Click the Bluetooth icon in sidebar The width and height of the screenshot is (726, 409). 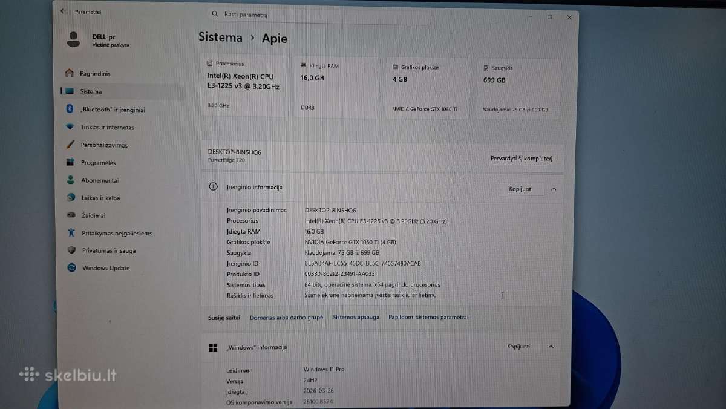[70, 109]
